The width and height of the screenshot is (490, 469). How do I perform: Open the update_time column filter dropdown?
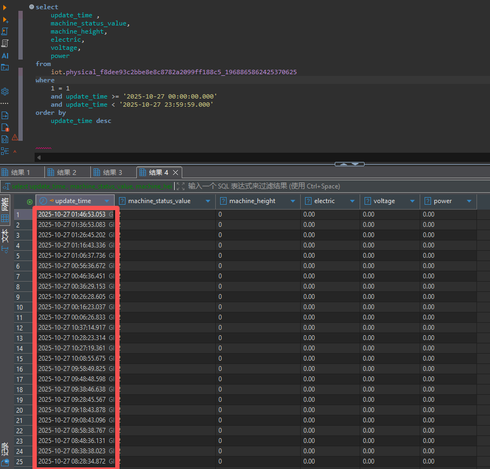pos(107,201)
